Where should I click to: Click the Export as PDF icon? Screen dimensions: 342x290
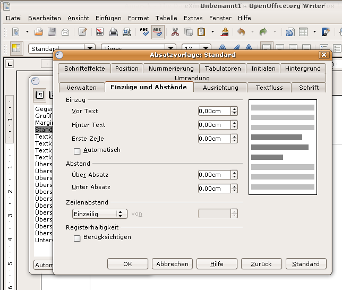click(100, 32)
